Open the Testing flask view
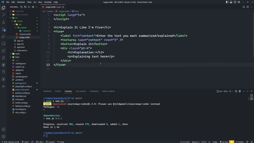 pos(4,22)
